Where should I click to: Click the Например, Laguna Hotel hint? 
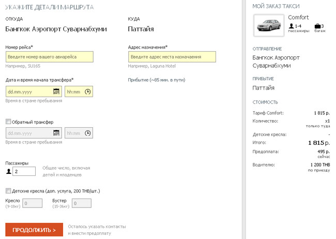151,66
